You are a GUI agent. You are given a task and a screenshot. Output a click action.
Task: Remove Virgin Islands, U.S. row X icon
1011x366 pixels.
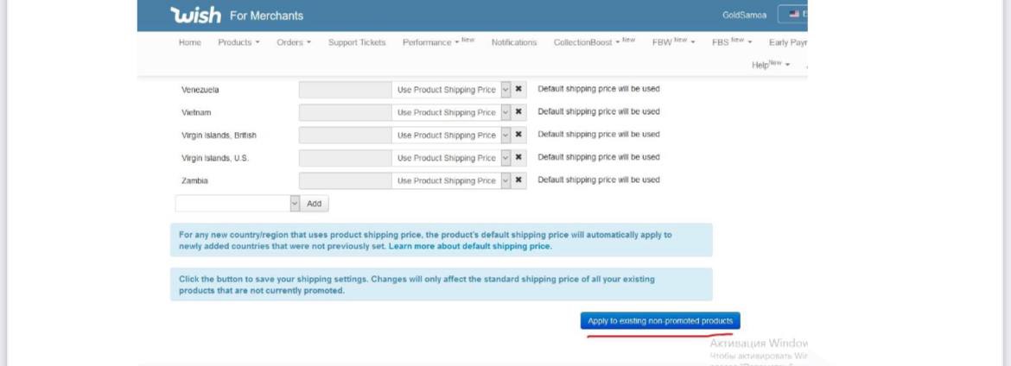coord(518,158)
